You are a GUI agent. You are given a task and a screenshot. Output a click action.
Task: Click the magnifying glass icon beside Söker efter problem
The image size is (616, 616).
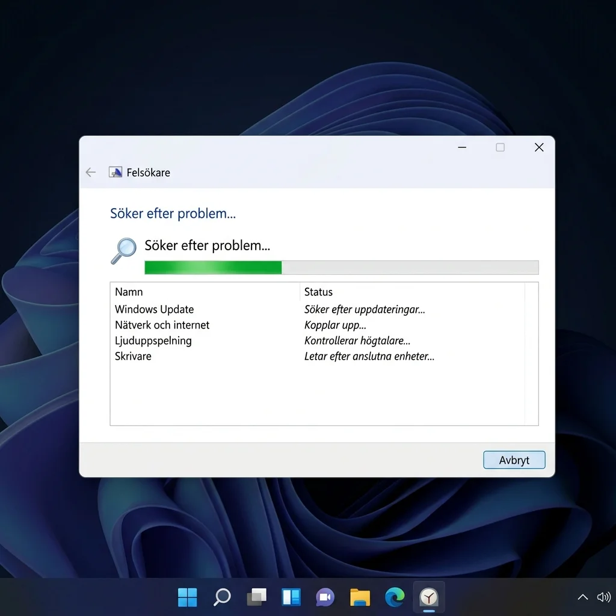123,251
